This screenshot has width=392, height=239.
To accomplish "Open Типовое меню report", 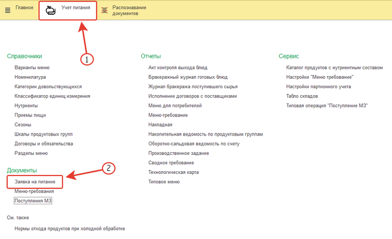I will point(164,182).
